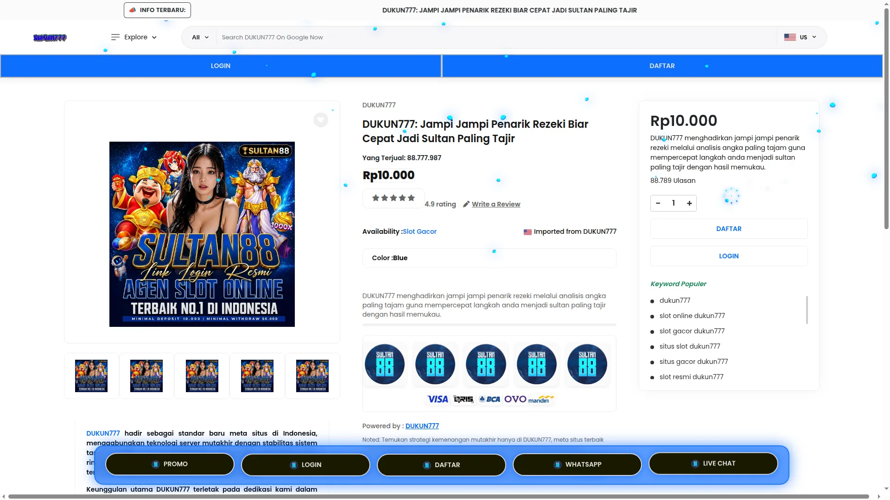Image resolution: width=890 pixels, height=500 pixels.
Task: Decrease quantity with the minus button
Action: (658, 203)
